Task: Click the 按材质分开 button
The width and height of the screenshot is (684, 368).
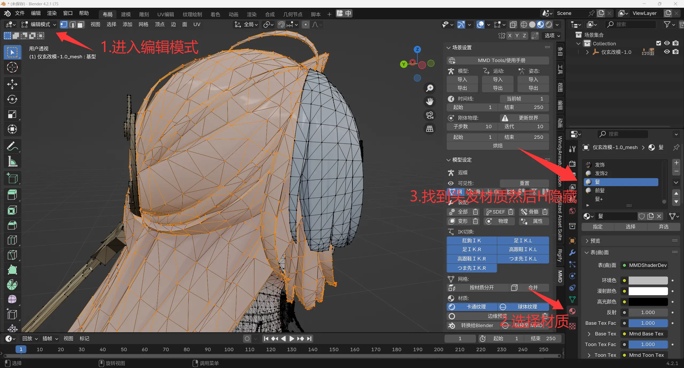Action: coord(481,287)
